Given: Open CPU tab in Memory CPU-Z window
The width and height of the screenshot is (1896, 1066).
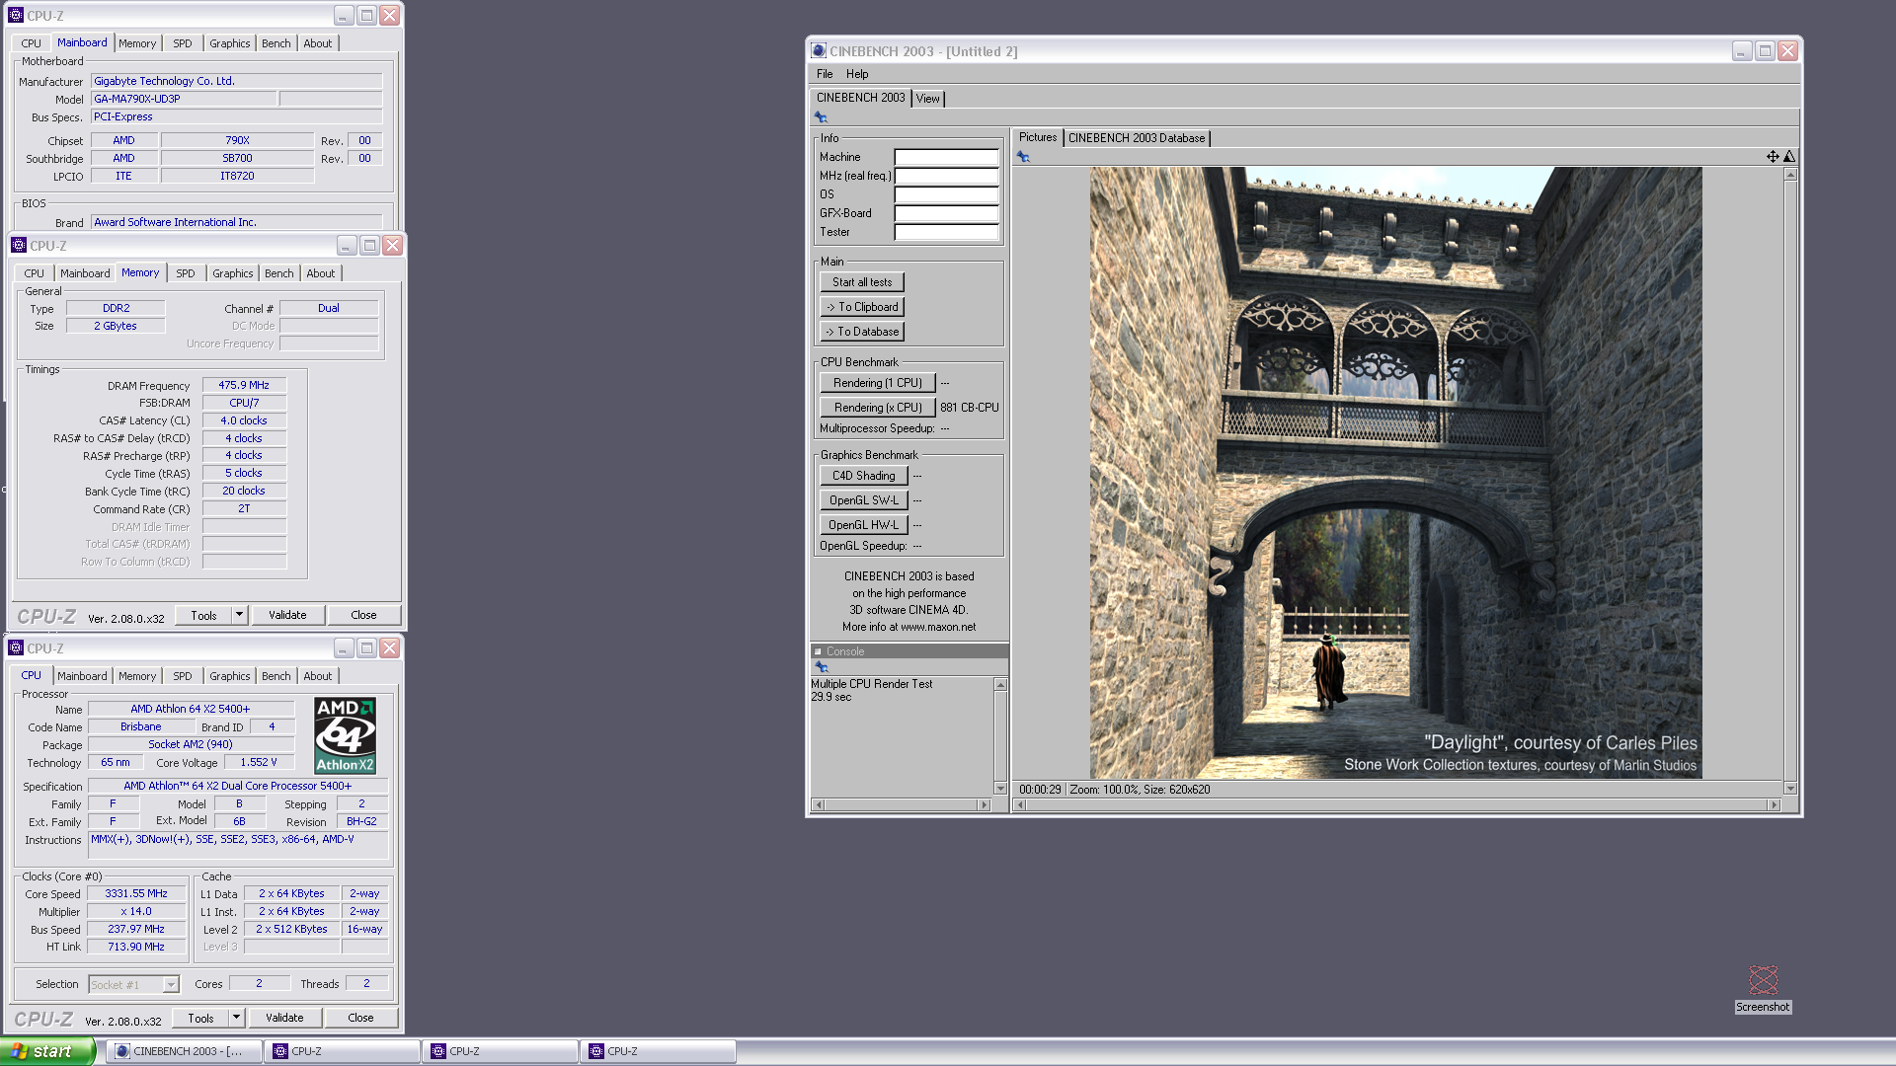Looking at the screenshot, I should (35, 273).
